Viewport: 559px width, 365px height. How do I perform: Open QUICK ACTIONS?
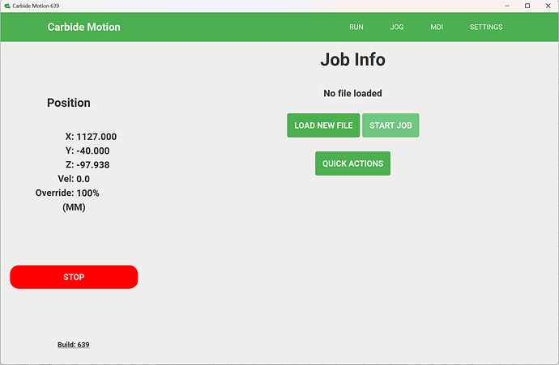tap(352, 163)
